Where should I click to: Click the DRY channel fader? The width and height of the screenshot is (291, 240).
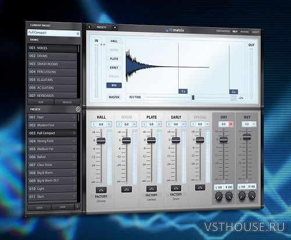(223, 139)
